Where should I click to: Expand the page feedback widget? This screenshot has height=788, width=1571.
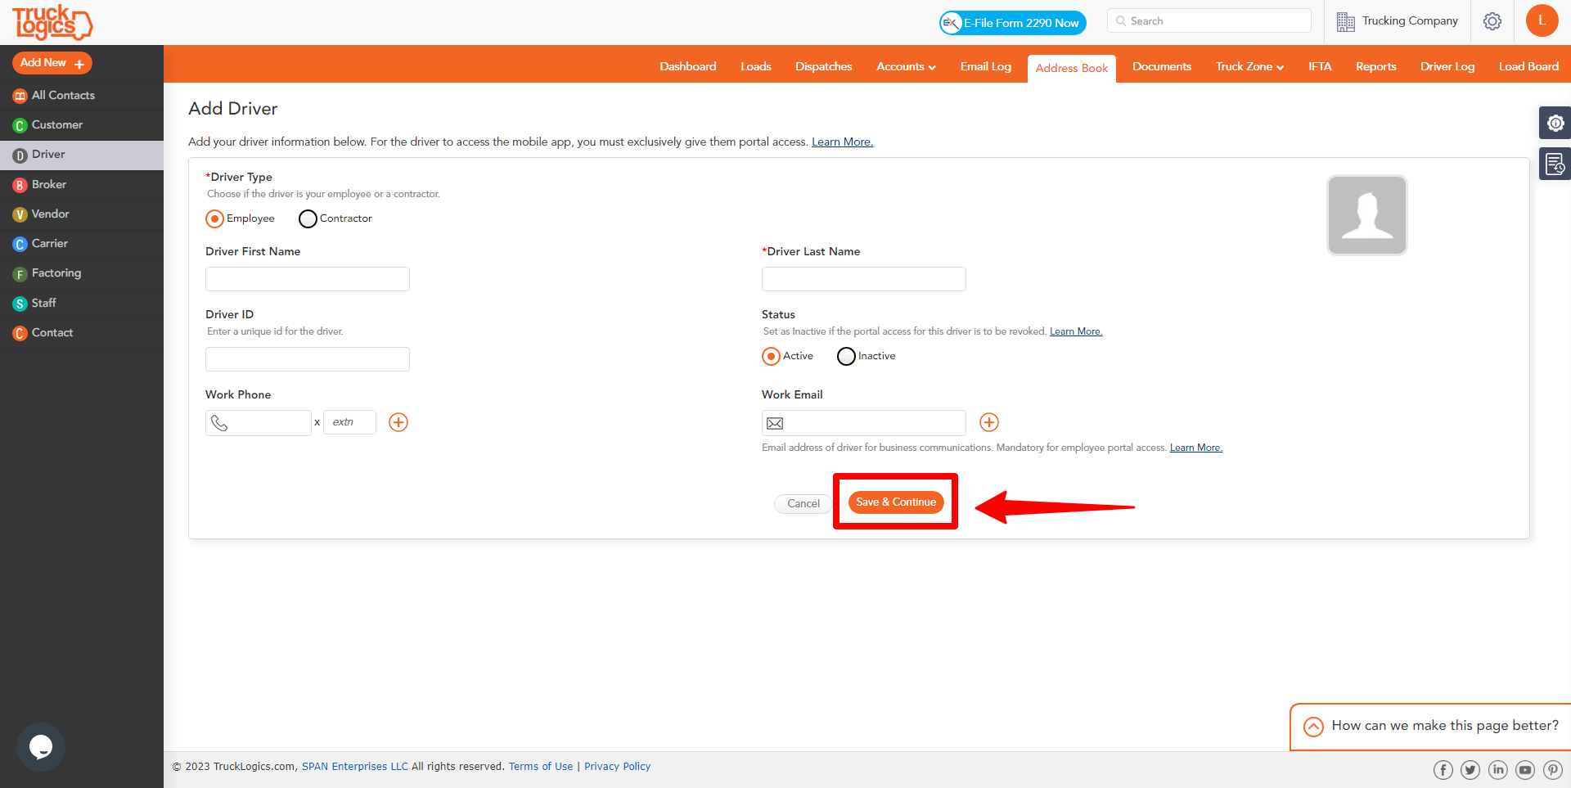coord(1313,727)
